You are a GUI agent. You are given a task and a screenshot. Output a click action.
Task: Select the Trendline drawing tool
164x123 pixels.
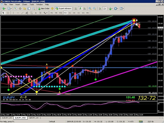[x=22, y=13]
